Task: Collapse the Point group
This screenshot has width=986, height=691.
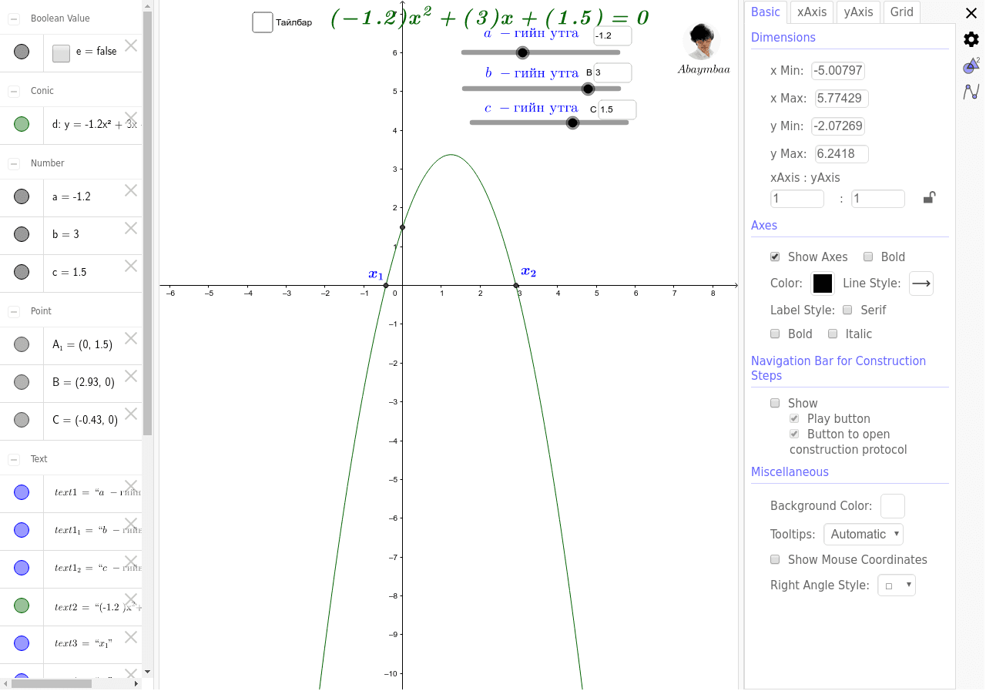Action: click(14, 311)
